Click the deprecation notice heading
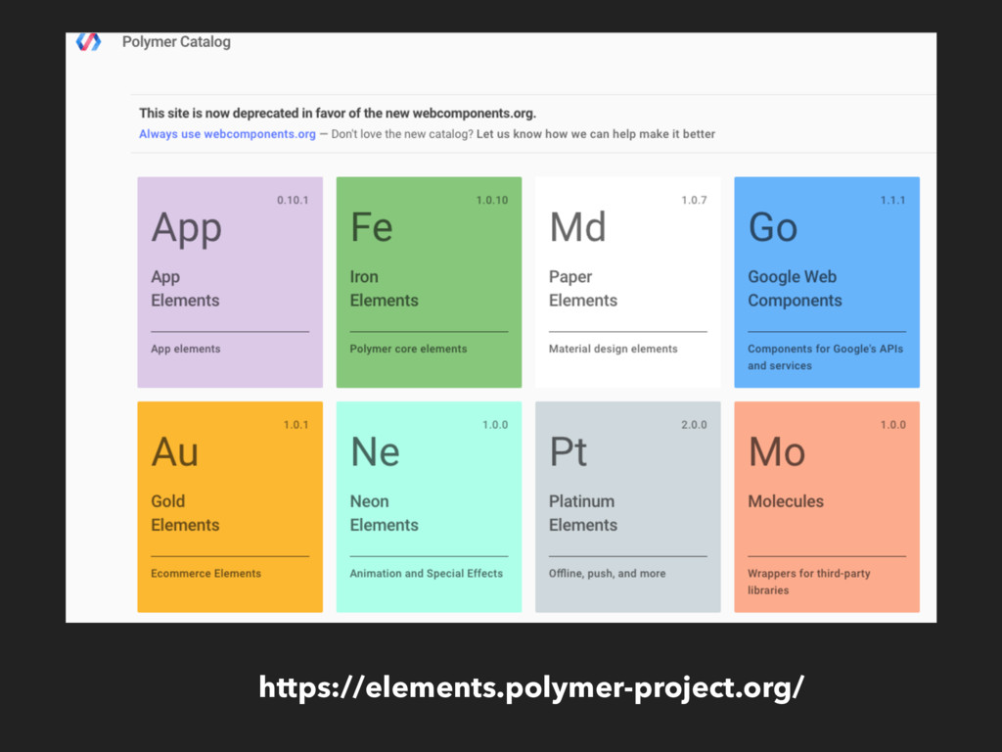Viewport: 1002px width, 752px height. [338, 114]
